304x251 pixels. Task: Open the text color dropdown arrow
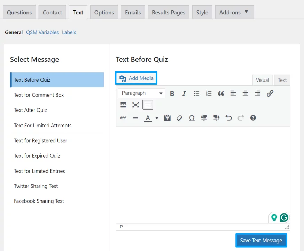[156, 118]
